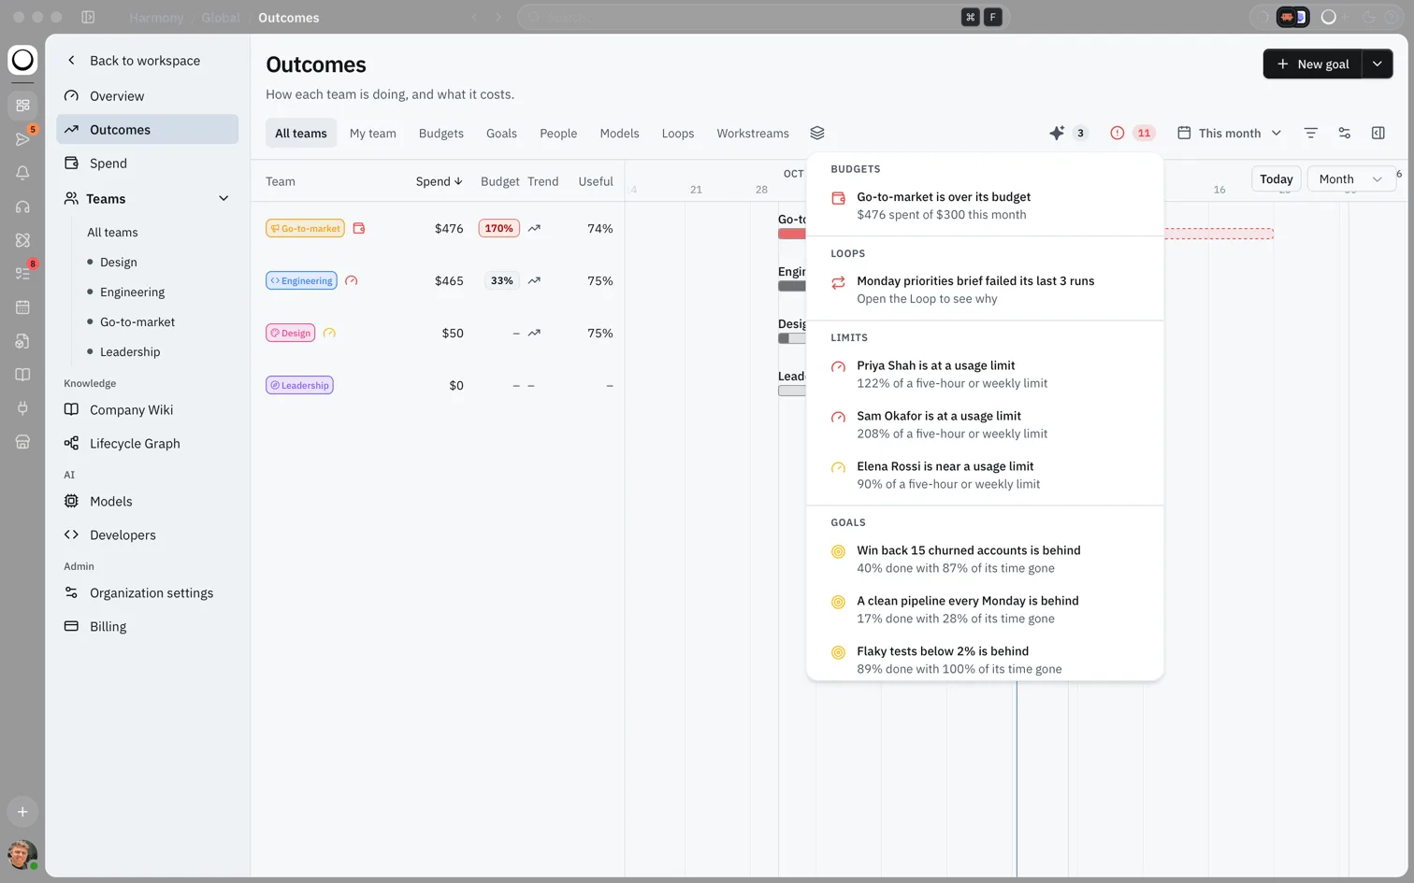
Task: Open the plug icon in left rail
Action: [22, 408]
